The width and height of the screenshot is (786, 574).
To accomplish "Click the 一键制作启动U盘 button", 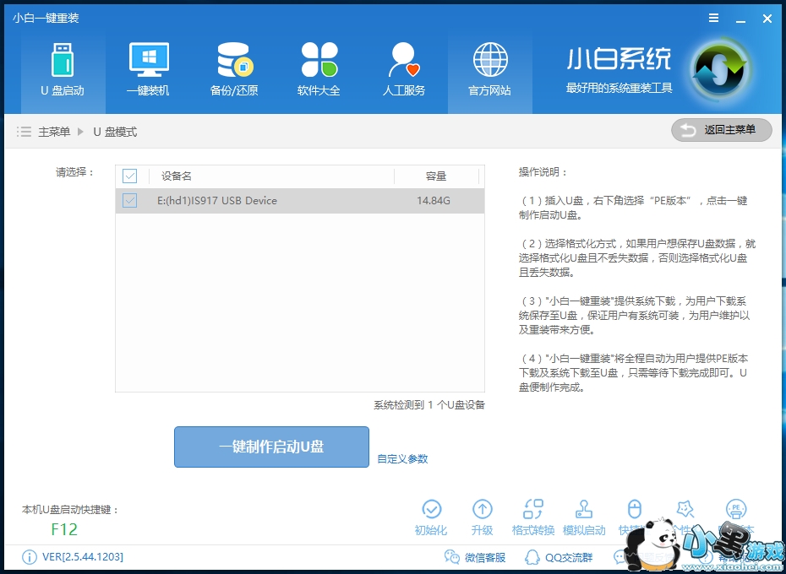I will click(271, 447).
